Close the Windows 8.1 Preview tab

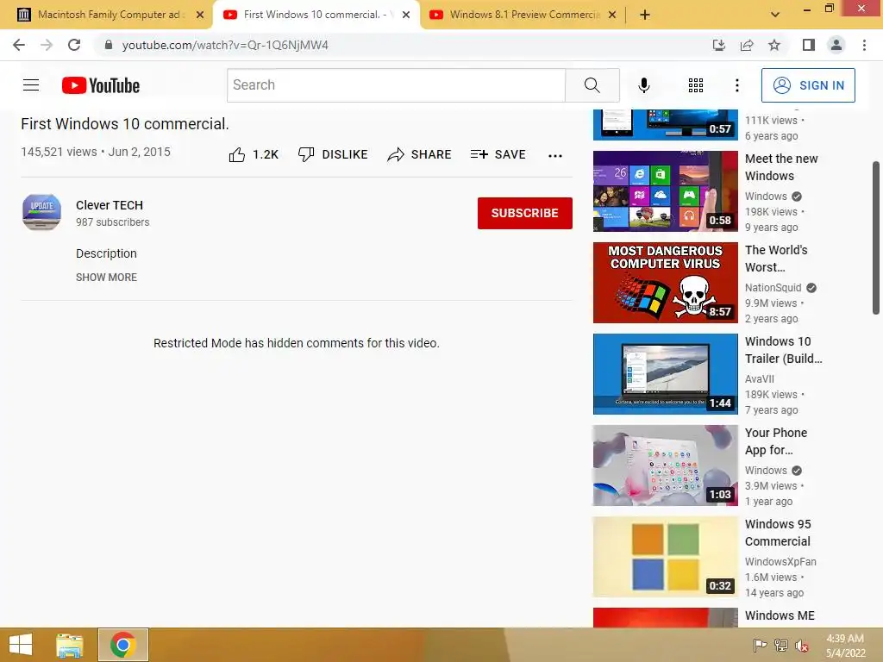point(612,16)
